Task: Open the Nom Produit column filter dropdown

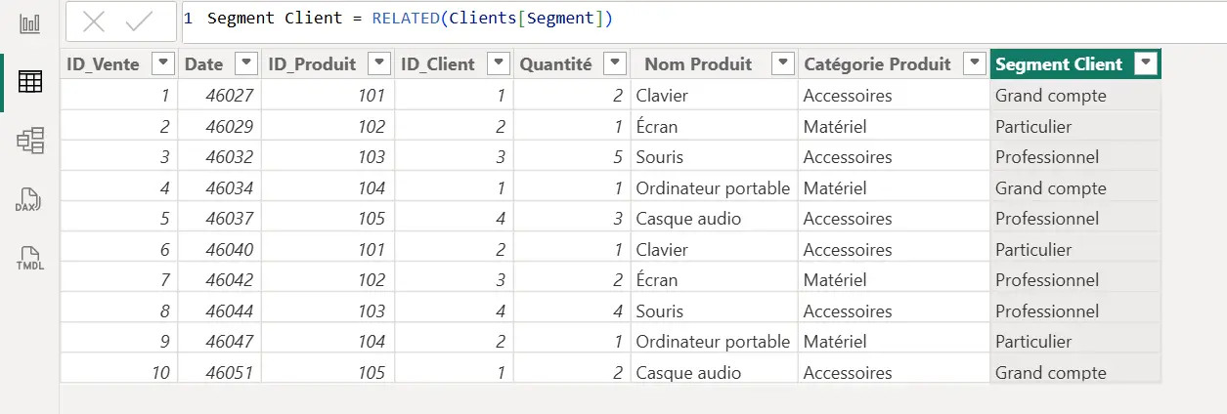Action: coord(782,64)
